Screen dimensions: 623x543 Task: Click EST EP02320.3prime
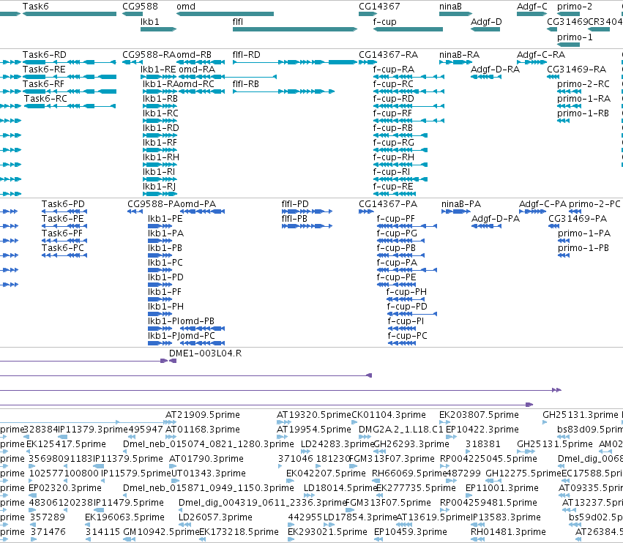coord(33,495)
